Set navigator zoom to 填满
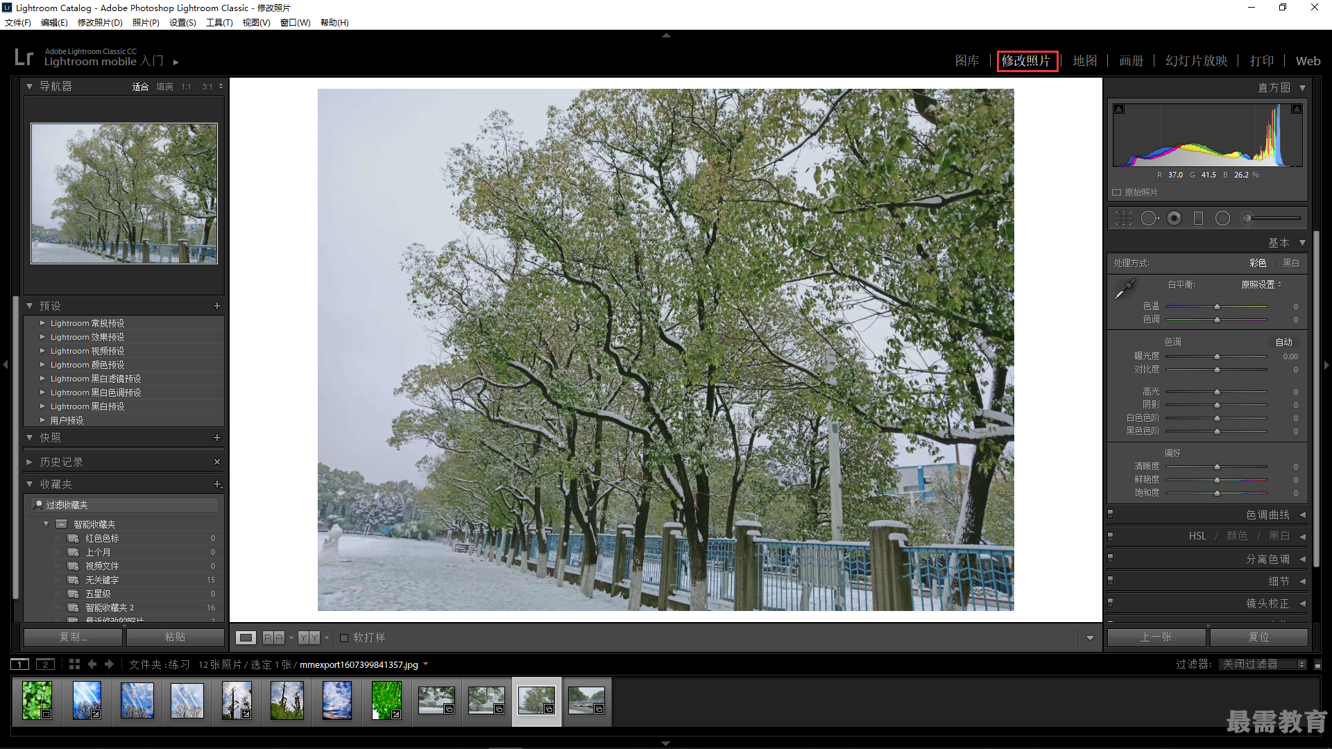The width and height of the screenshot is (1332, 749). coord(164,87)
